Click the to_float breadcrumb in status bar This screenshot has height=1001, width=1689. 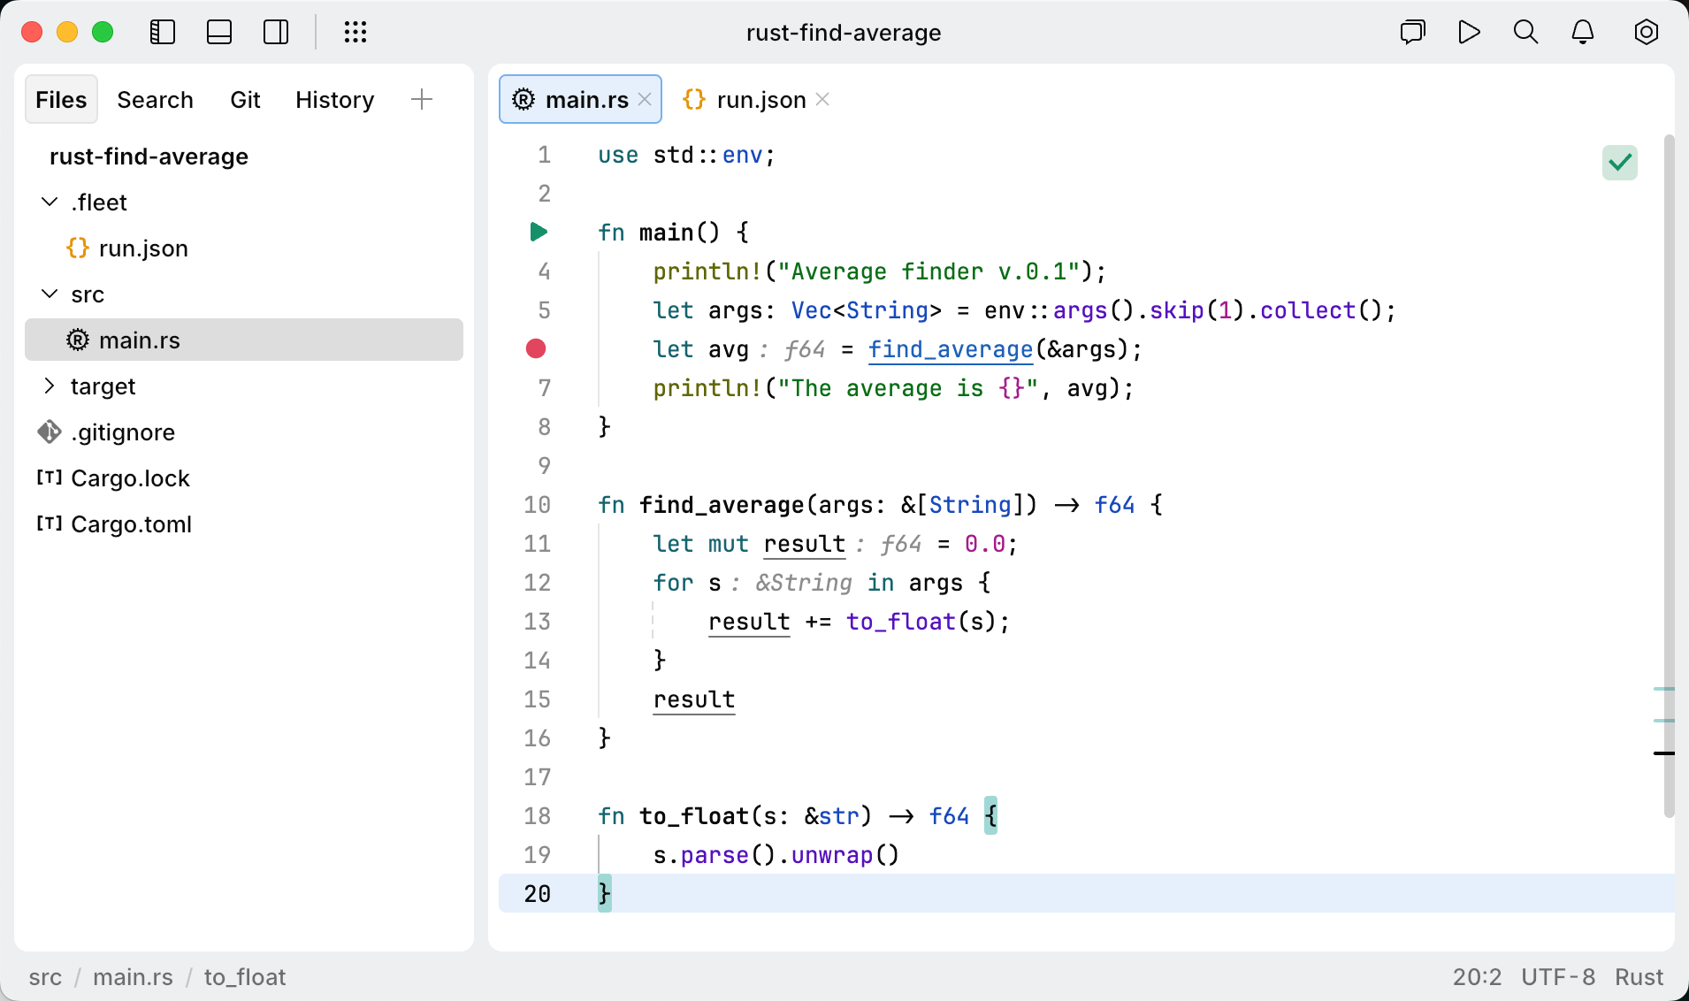tap(245, 977)
